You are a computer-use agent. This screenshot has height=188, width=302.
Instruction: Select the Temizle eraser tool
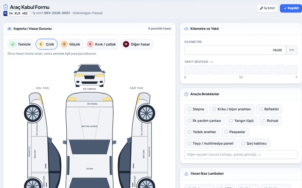pos(21,44)
